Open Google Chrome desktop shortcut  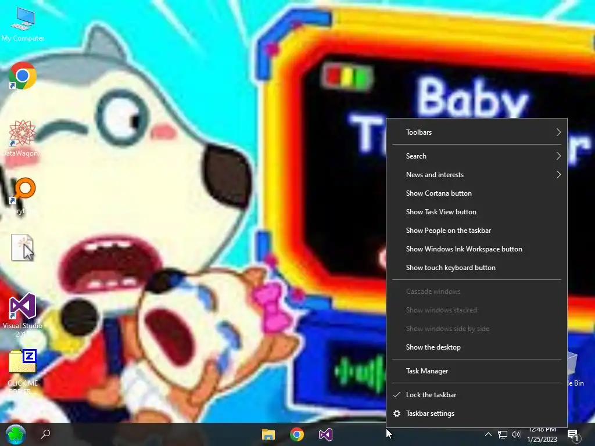tap(23, 75)
